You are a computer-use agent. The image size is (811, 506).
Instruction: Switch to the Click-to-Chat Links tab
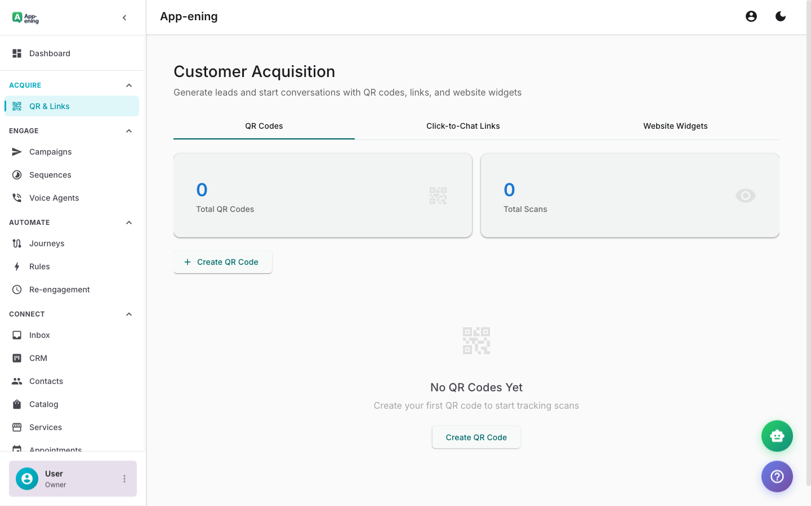pyautogui.click(x=463, y=126)
